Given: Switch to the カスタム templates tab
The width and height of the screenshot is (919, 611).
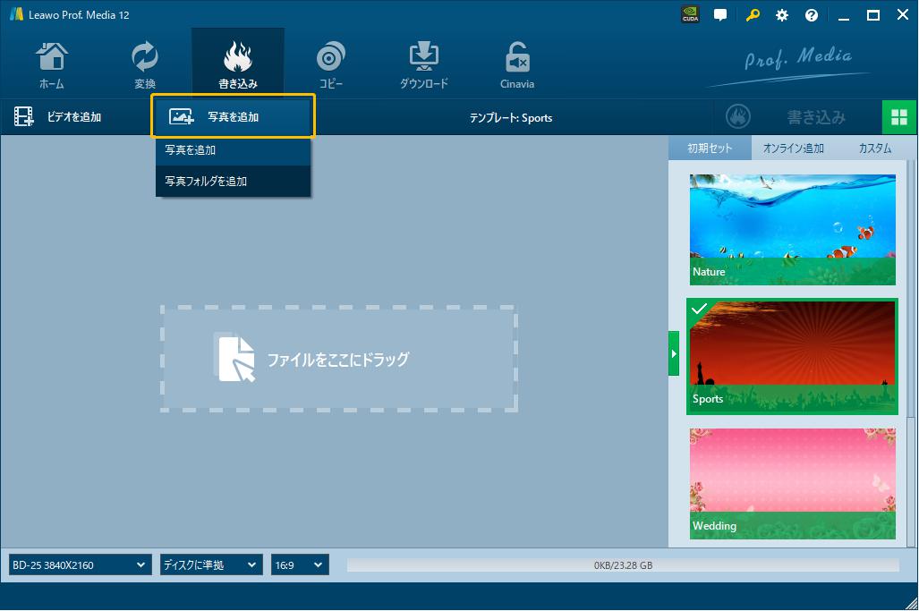Looking at the screenshot, I should 874,149.
